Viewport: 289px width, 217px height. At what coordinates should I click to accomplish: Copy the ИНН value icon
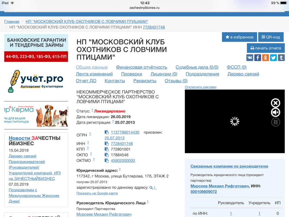tap(107, 144)
